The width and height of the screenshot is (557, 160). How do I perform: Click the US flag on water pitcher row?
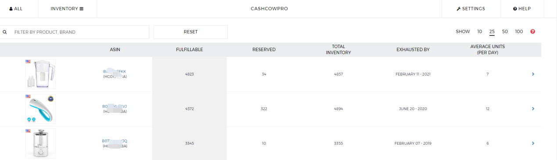coord(28,62)
